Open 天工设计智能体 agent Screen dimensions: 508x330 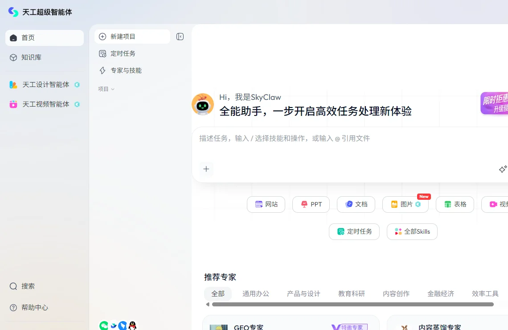[45, 85]
